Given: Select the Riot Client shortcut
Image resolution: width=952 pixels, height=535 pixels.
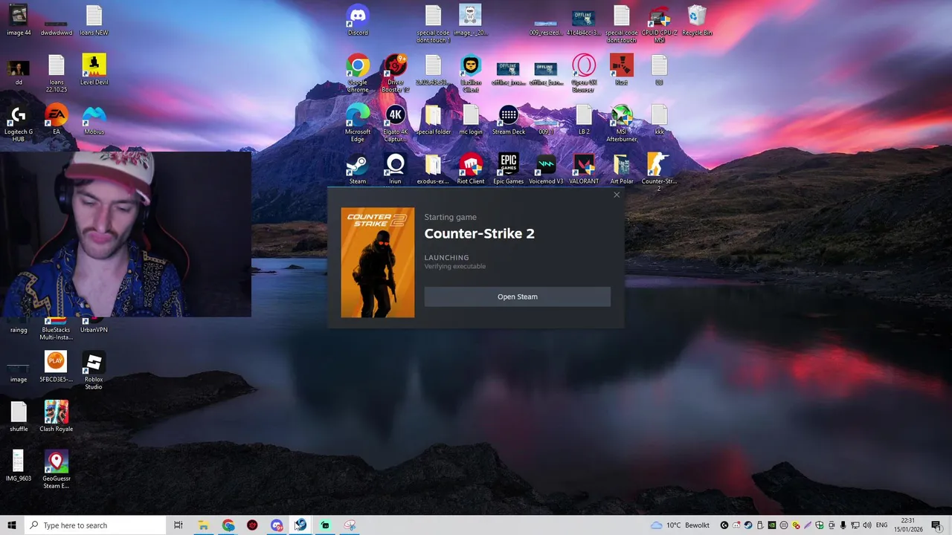Looking at the screenshot, I should (x=471, y=169).
